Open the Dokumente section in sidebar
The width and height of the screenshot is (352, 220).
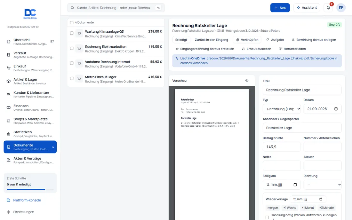coord(30,147)
